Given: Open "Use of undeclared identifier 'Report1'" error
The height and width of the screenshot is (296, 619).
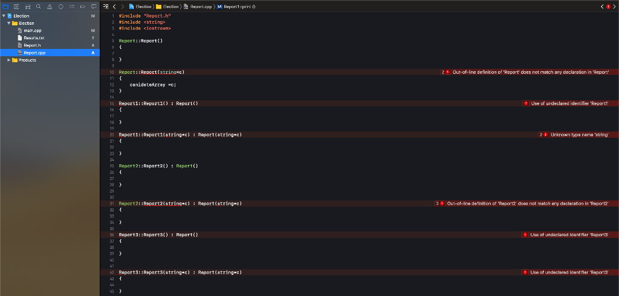Looking at the screenshot, I should tap(569, 103).
